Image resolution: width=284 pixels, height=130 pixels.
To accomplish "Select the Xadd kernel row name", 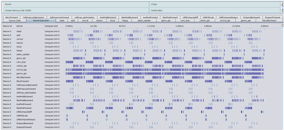I will click(x=19, y=31).
